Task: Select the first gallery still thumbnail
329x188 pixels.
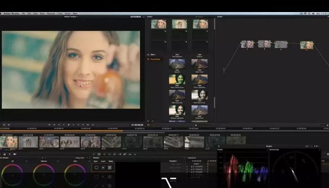Action: [159, 24]
